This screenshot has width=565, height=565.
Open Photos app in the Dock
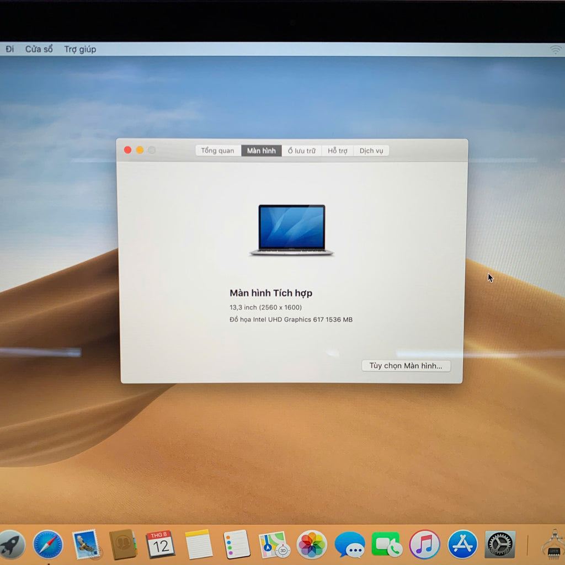(312, 545)
